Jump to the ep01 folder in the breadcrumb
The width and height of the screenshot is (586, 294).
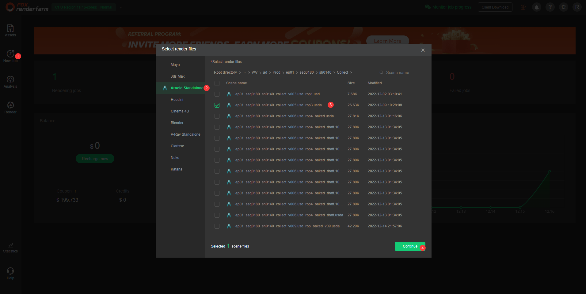290,72
